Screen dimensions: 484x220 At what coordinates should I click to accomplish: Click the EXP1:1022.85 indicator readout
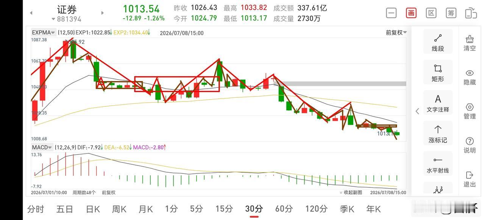tap(94, 33)
